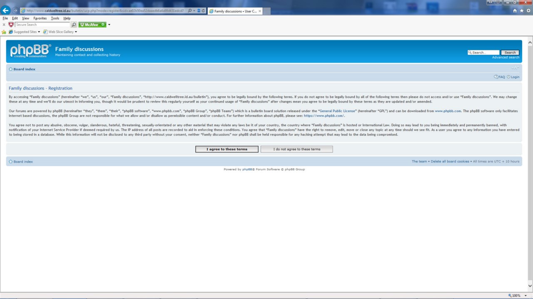Open the Login link
The image size is (533, 299).
point(513,77)
